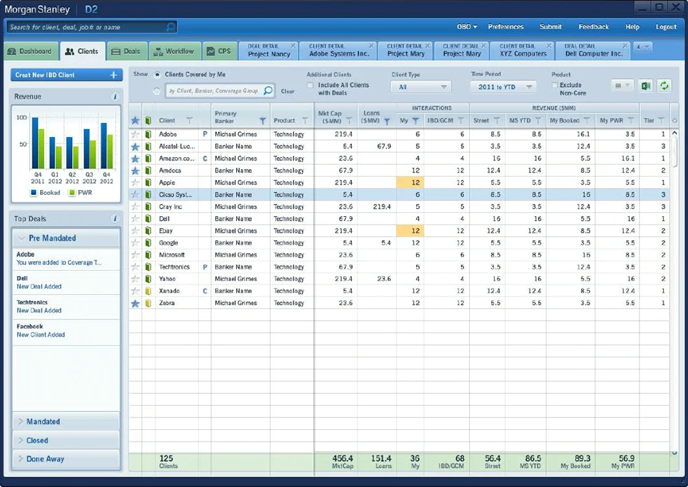Filter the Primary Banker column
The image size is (688, 487).
point(262,121)
